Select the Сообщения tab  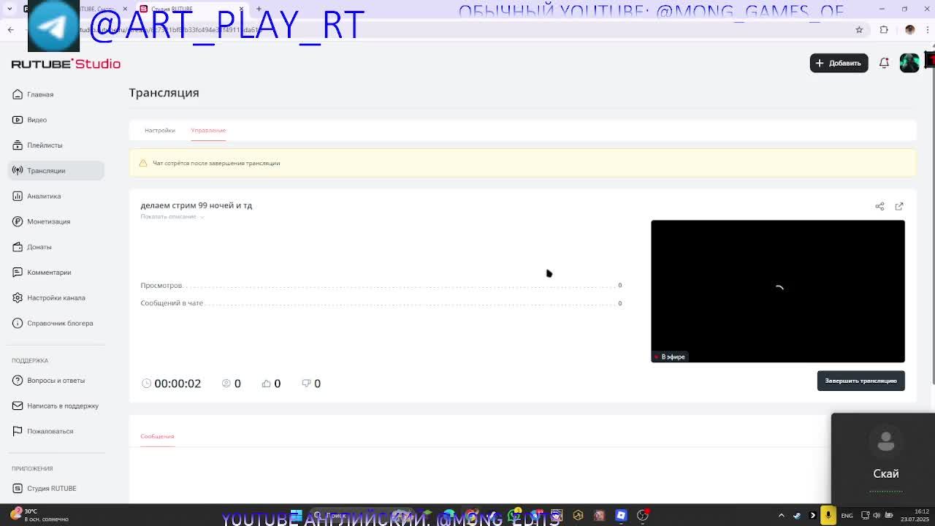(x=157, y=436)
